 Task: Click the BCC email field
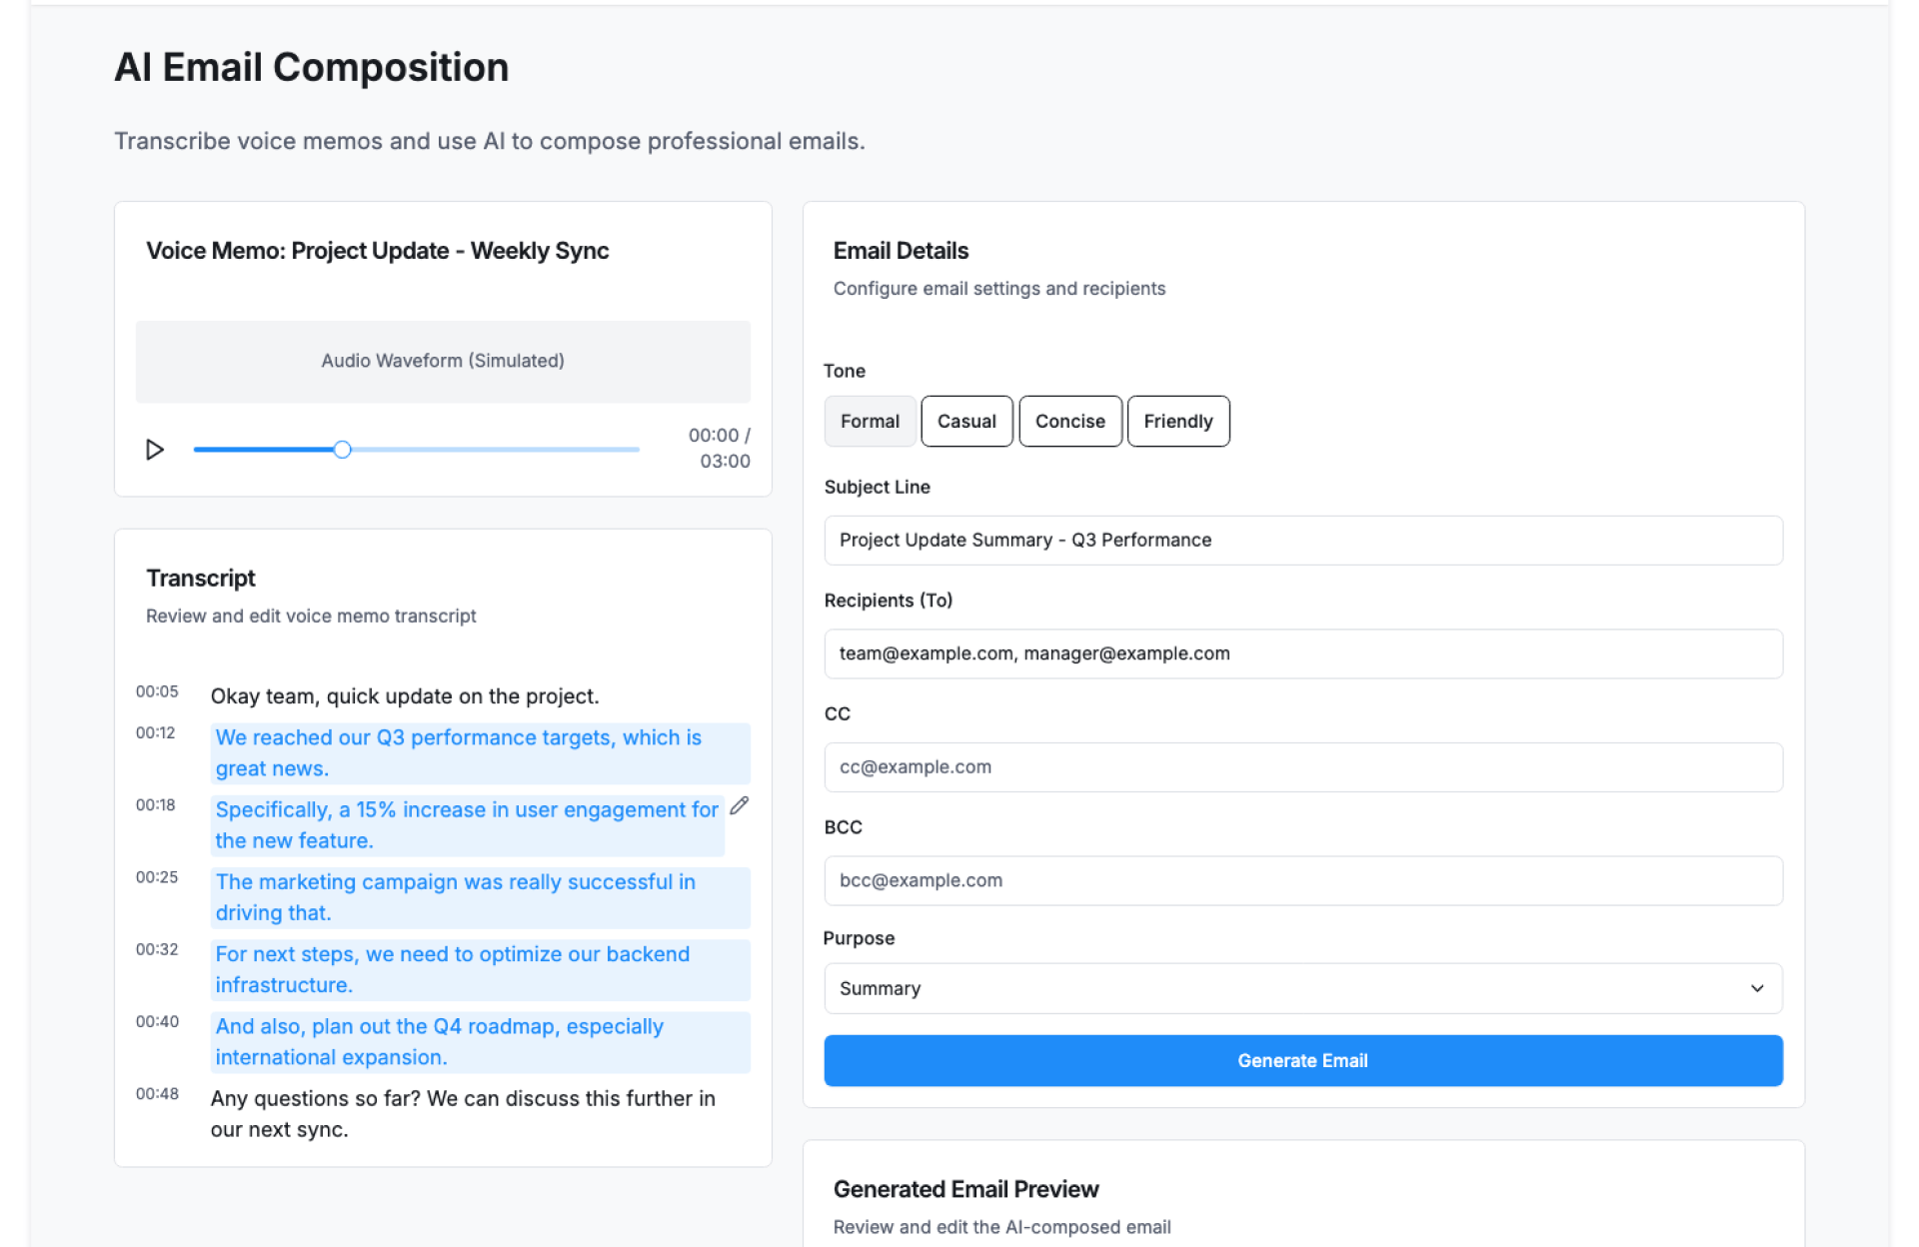point(1301,881)
